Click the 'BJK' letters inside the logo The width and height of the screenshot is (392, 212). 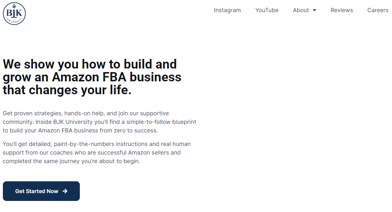tap(14, 13)
